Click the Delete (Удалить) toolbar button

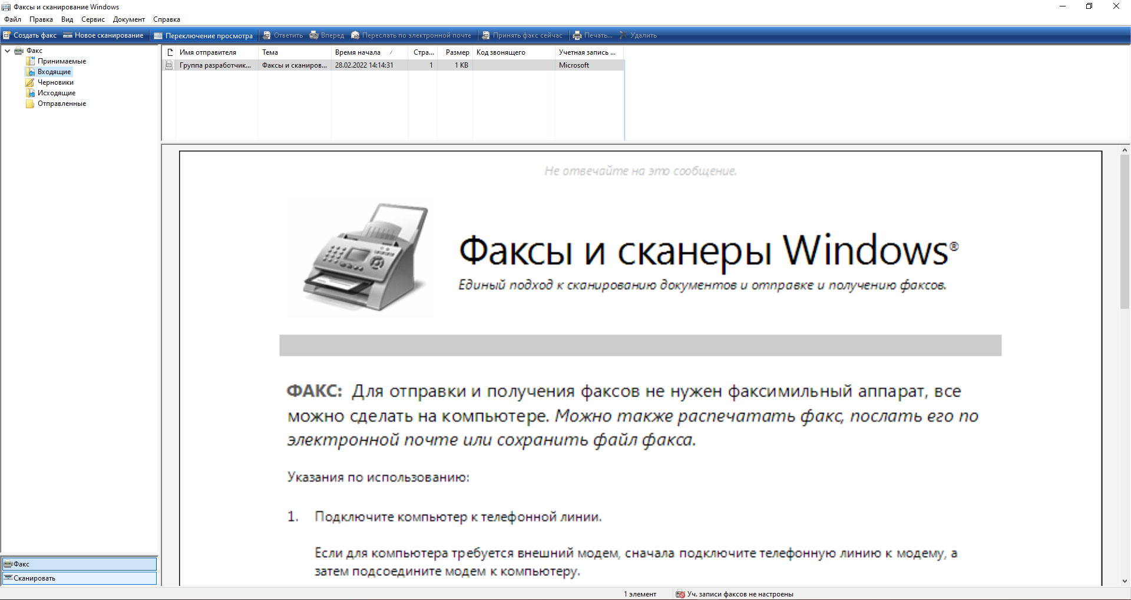point(638,35)
